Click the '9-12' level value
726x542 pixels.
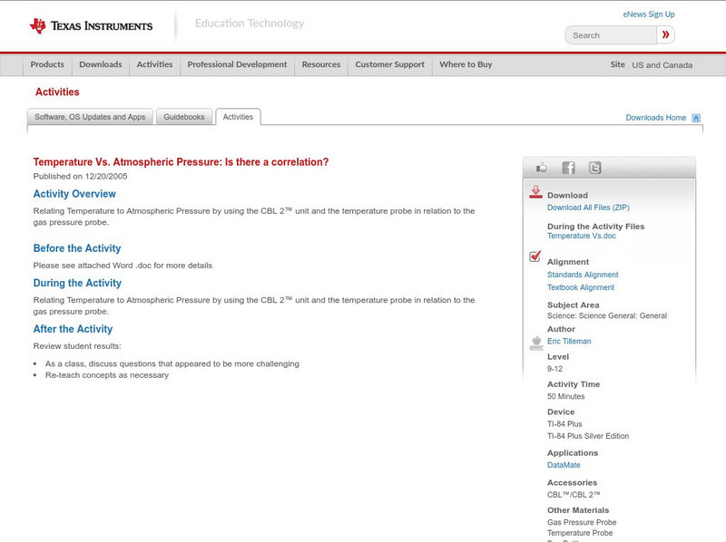[554, 369]
